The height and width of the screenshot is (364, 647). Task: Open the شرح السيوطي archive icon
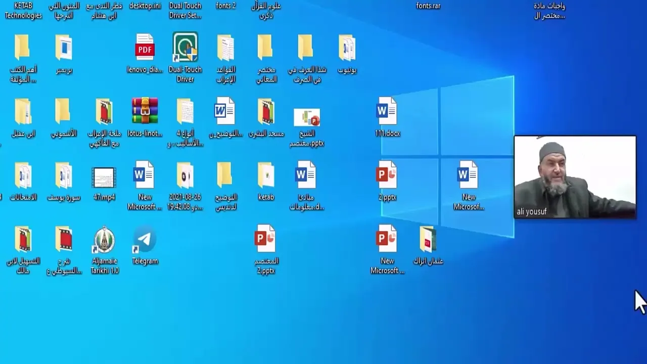pyautogui.click(x=64, y=239)
